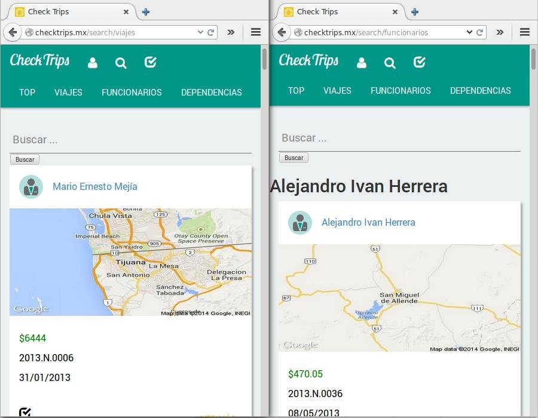Click the user profile icon in left window

[x=93, y=63]
